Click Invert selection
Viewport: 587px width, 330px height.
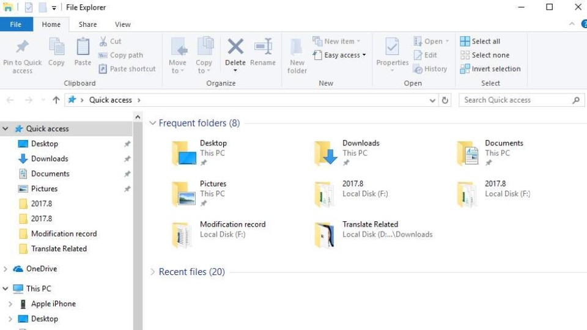coord(490,69)
